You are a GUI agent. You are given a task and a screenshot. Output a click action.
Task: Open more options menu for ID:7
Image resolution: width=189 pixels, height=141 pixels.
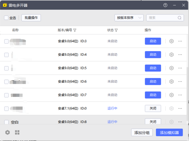tap(180, 95)
